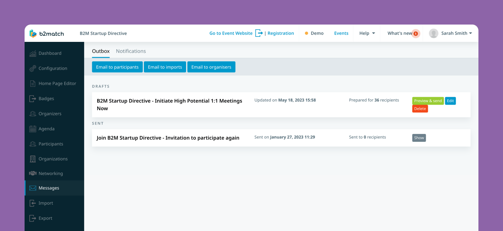Switch to the Outbox tab
503x231 pixels.
[x=101, y=51]
